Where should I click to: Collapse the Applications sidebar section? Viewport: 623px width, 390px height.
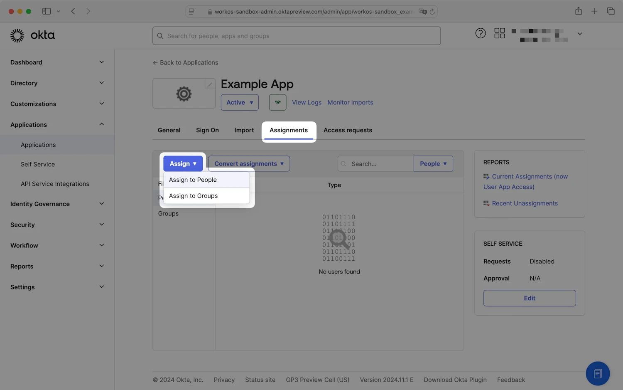coord(57,125)
